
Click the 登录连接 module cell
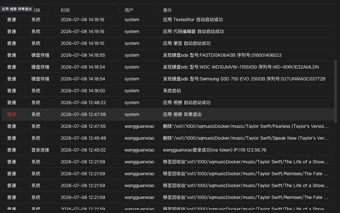(x=40, y=150)
